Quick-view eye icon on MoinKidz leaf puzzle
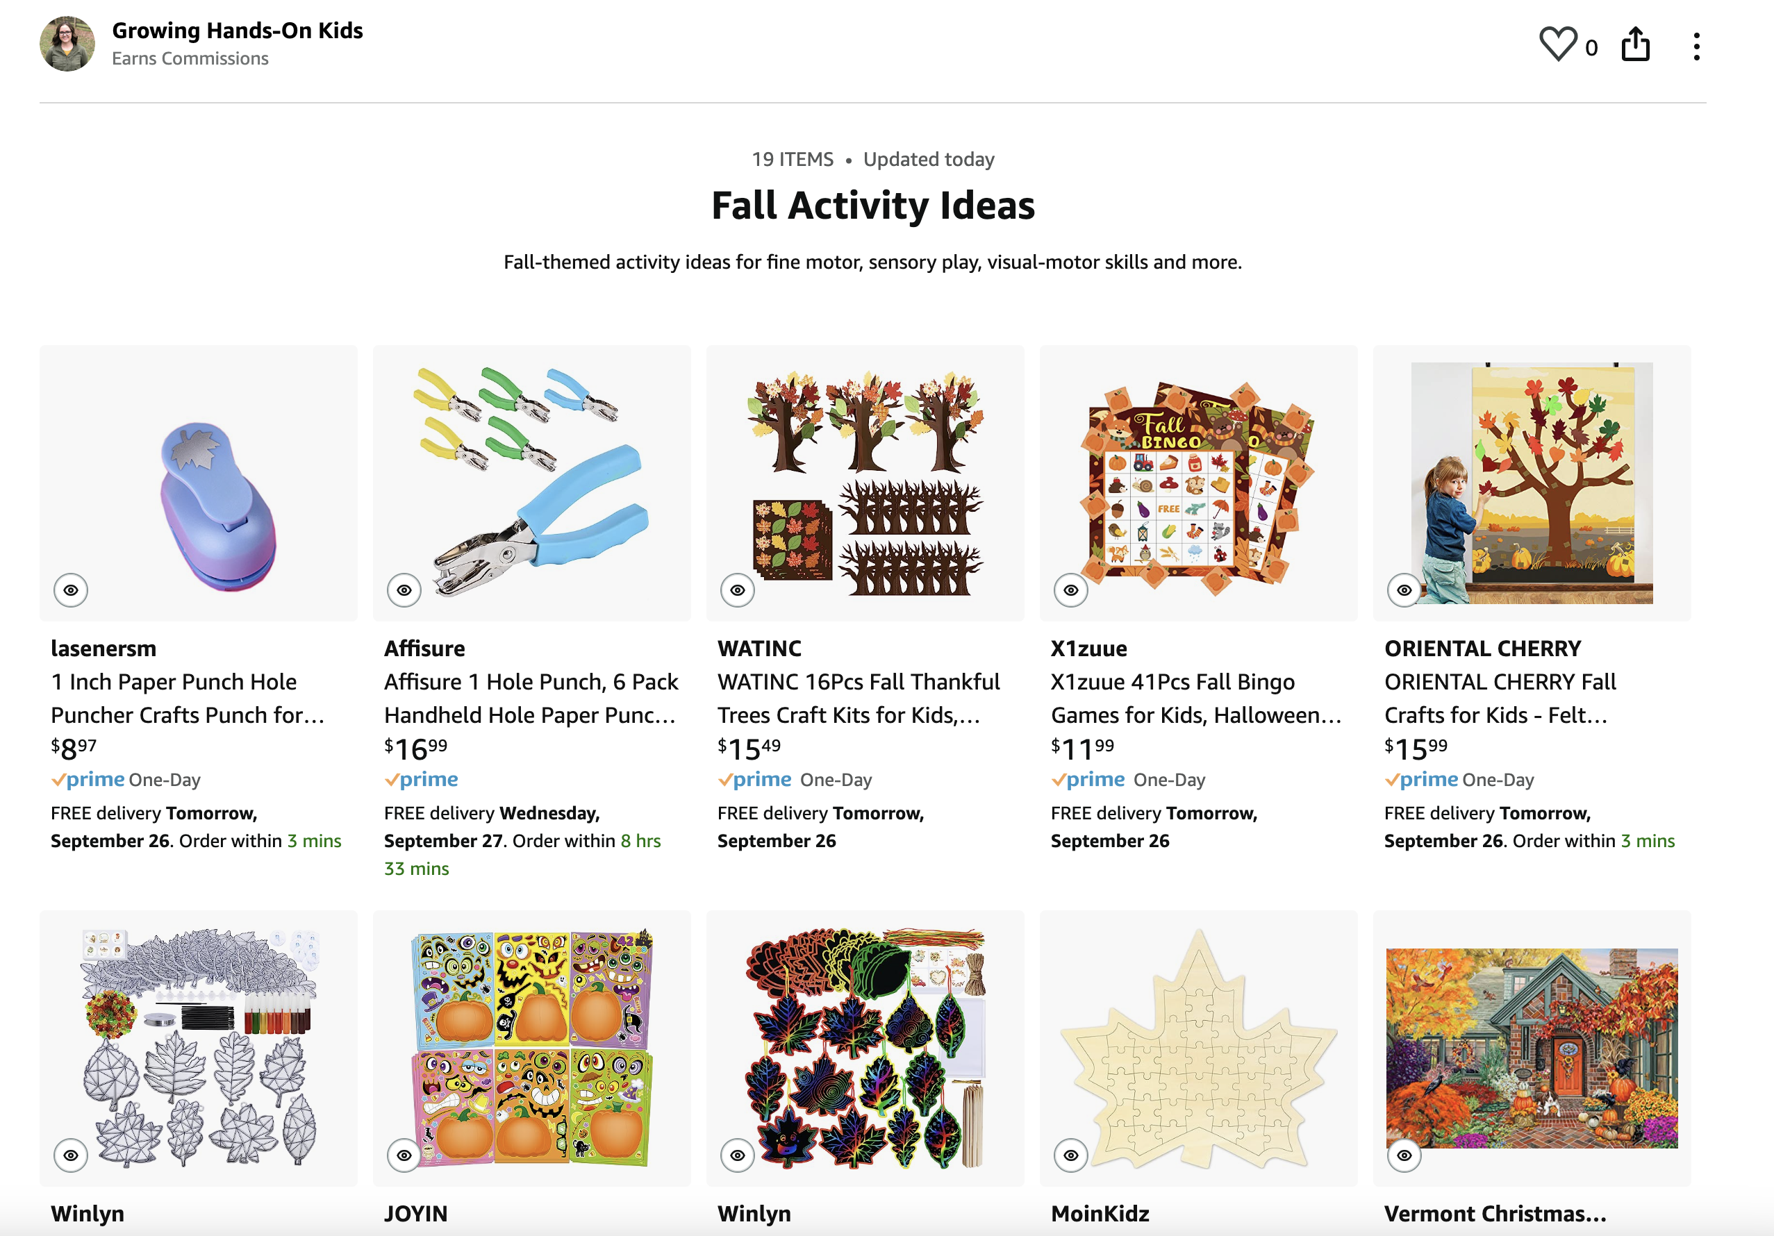 1071,1155
